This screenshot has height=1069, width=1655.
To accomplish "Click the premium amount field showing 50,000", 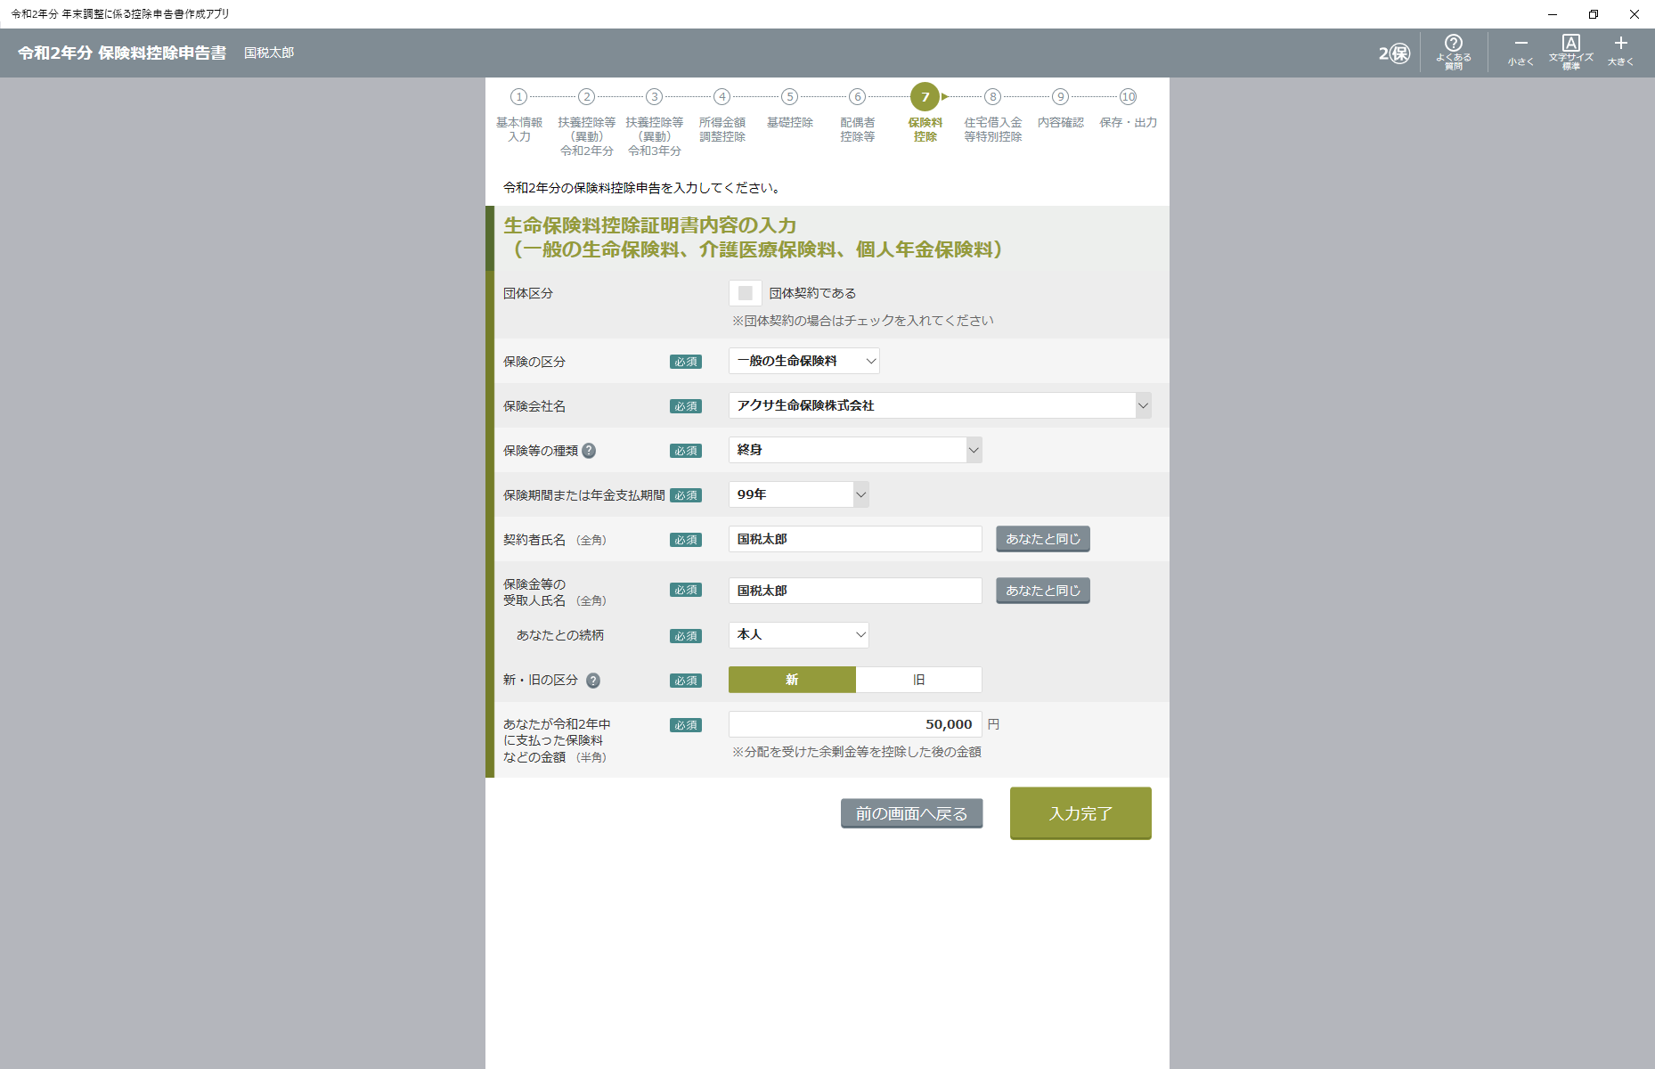I will coord(854,724).
